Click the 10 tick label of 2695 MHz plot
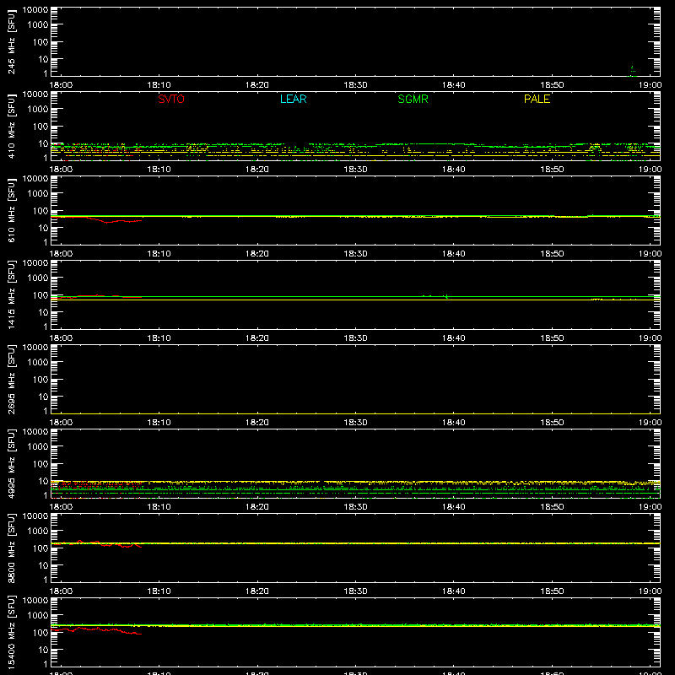This screenshot has width=675, height=675. tap(43, 397)
